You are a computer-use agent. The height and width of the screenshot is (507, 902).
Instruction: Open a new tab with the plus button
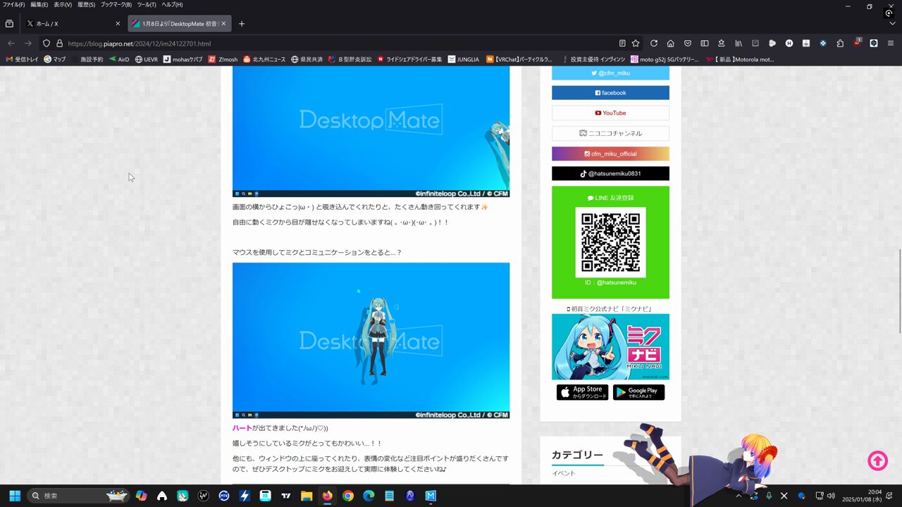click(242, 23)
